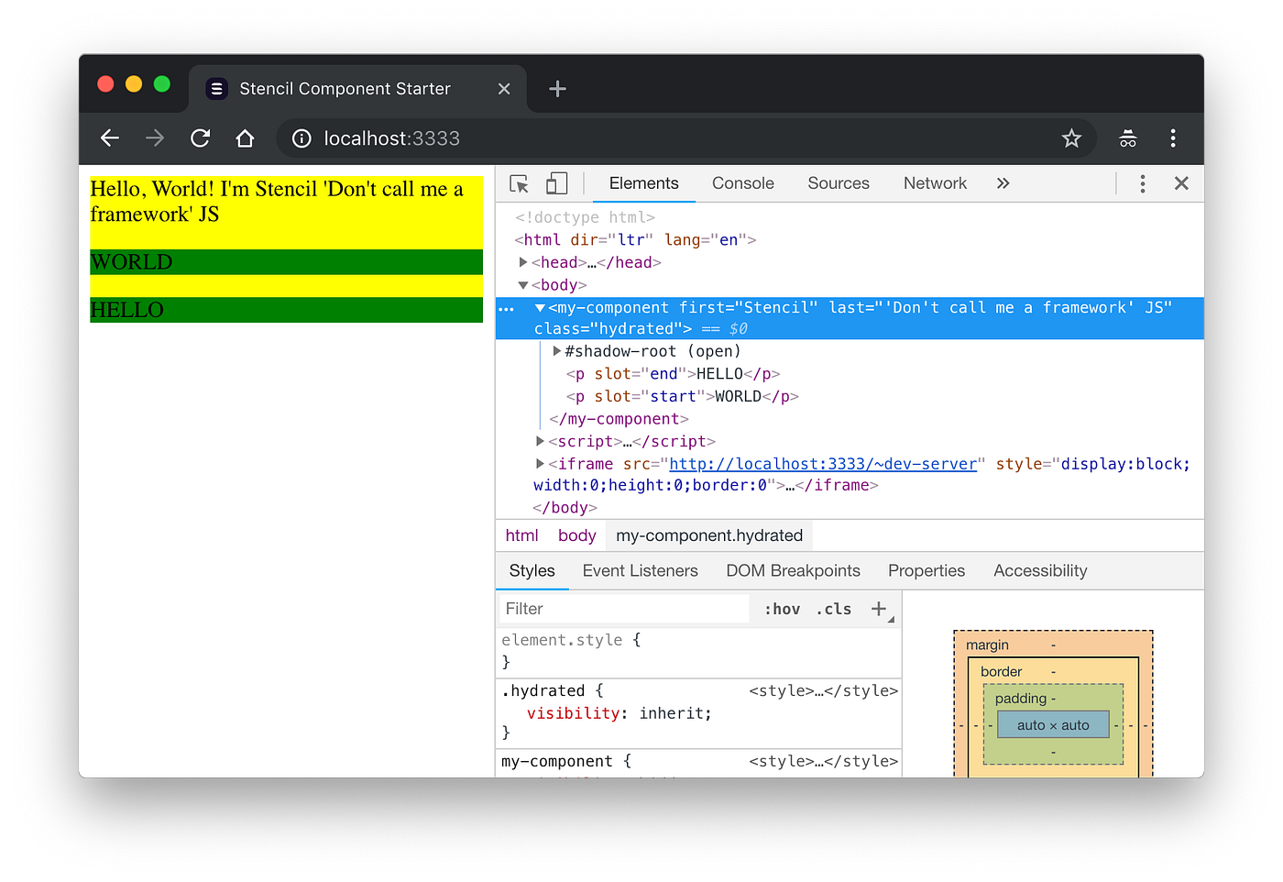Switch to the Elements tab

pos(644,183)
